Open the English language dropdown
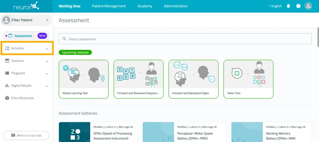Viewport: 319px width, 142px height. (275, 6)
